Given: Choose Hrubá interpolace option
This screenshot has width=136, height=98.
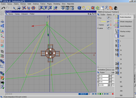Looking at the screenshot, I should [x=124, y=17].
